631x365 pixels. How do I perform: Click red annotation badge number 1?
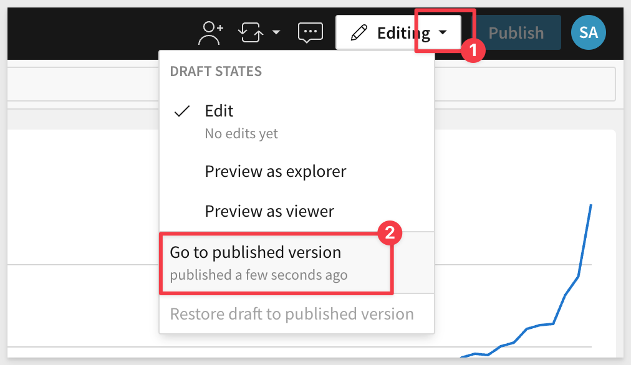coord(473,50)
